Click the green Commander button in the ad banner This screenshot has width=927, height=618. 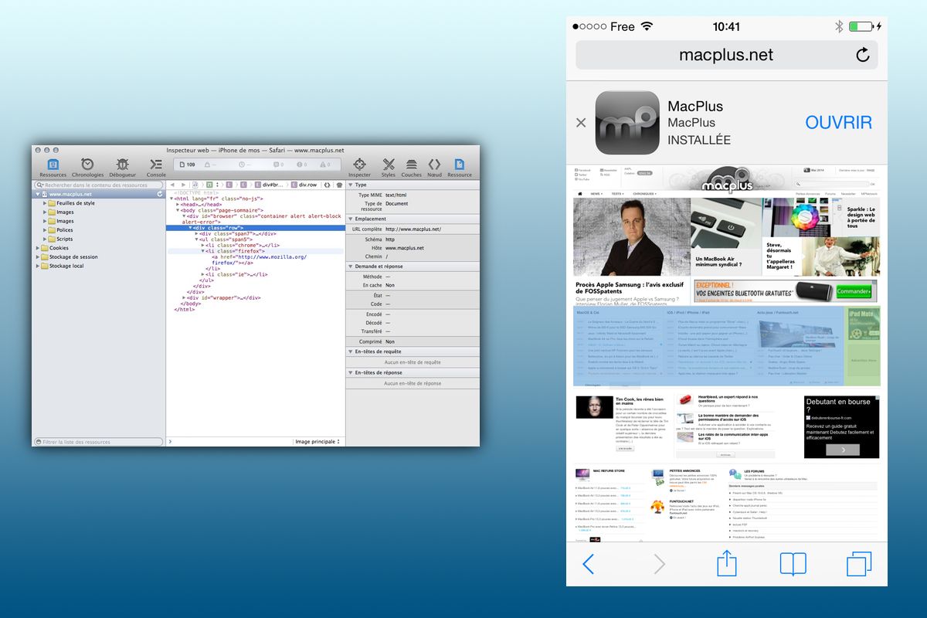854,292
